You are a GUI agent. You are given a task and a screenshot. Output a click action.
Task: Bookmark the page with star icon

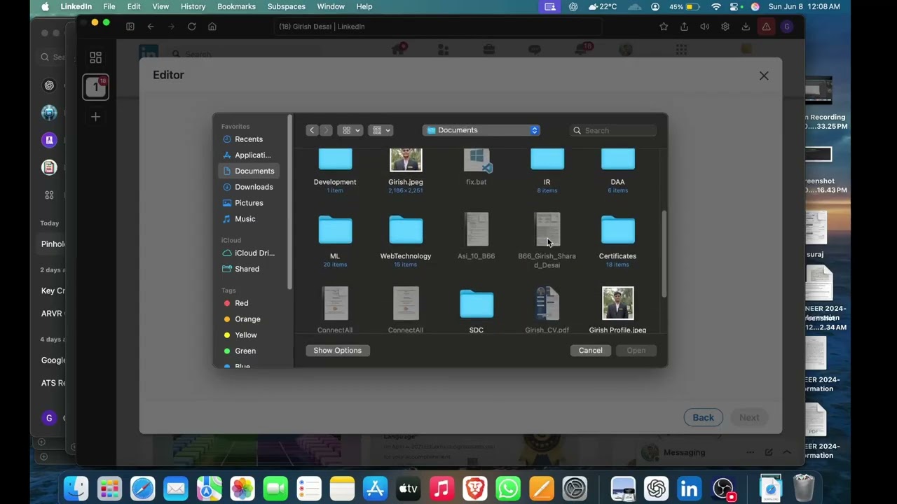(x=664, y=27)
